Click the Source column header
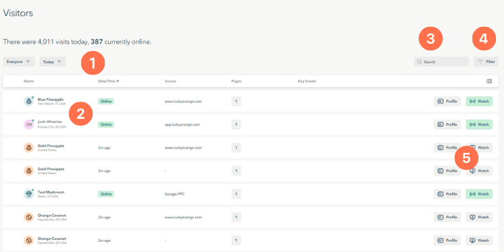The height and width of the screenshot is (252, 504). pos(171,81)
